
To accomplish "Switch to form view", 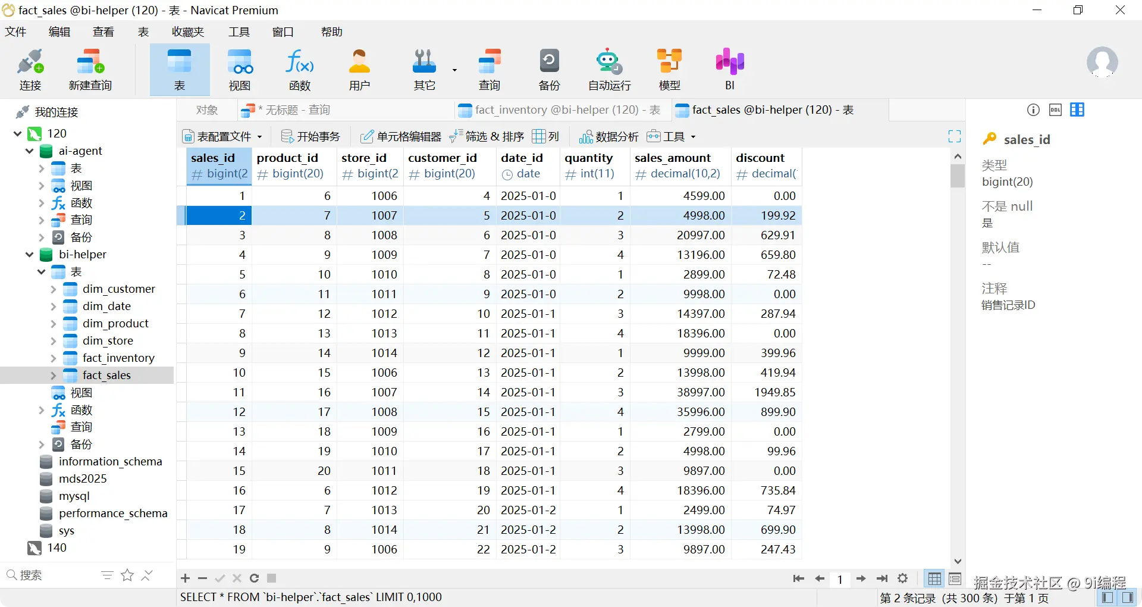I will tap(955, 578).
